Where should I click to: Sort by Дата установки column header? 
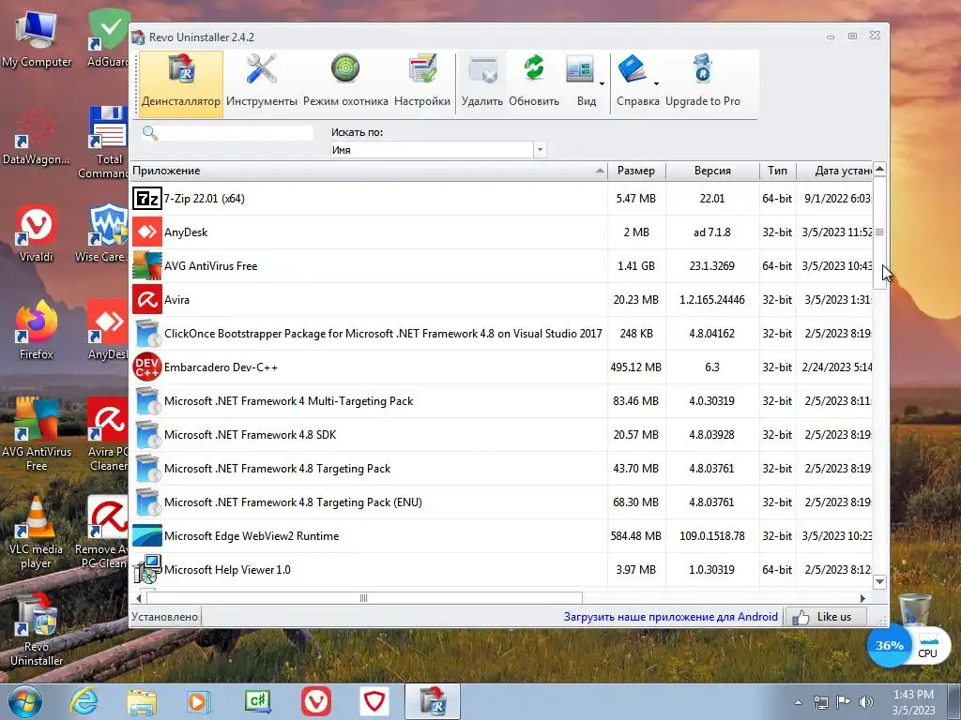click(x=834, y=171)
